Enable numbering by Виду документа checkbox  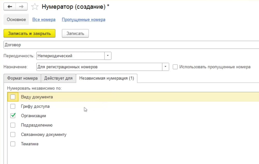(x=13, y=97)
